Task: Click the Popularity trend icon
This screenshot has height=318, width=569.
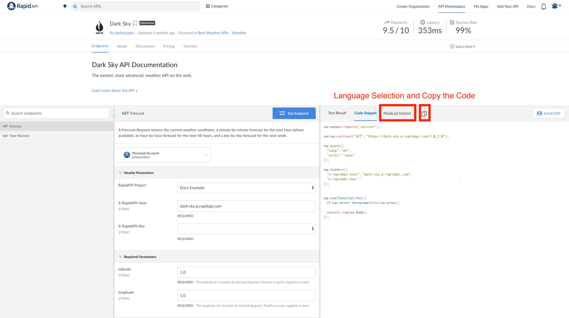Action: tap(386, 23)
